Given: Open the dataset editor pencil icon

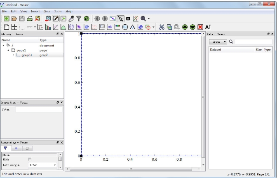Looking at the screenshot, I should (56, 18).
